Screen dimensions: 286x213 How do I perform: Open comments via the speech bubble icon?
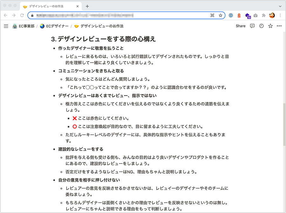click(252, 26)
